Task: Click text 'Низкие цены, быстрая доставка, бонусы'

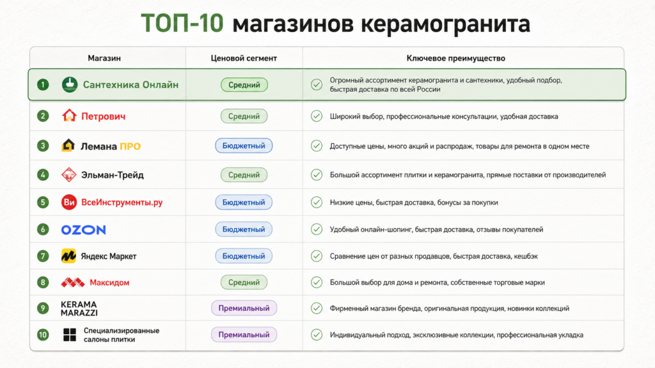Action: 397,203
